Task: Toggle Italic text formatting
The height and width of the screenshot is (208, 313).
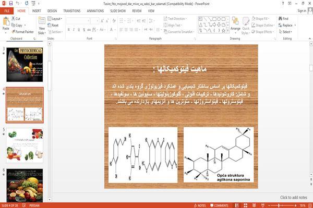Action: tap(74, 30)
